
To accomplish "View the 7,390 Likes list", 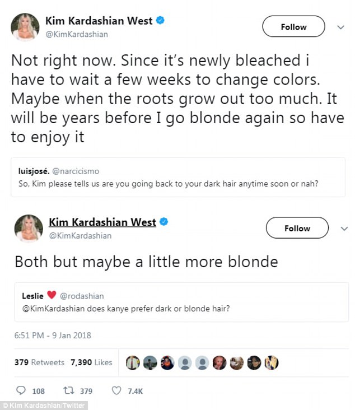I will [92, 362].
